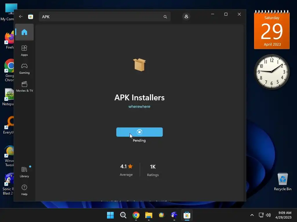Open the volume tray icon

pos(268,215)
